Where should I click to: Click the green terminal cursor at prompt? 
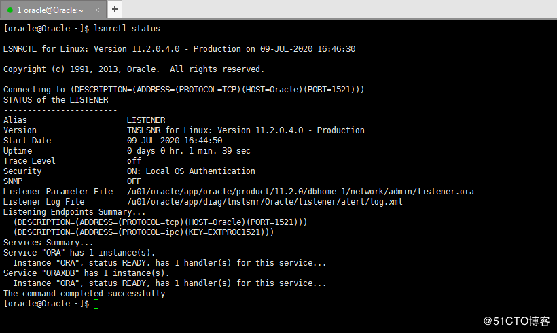(96, 304)
